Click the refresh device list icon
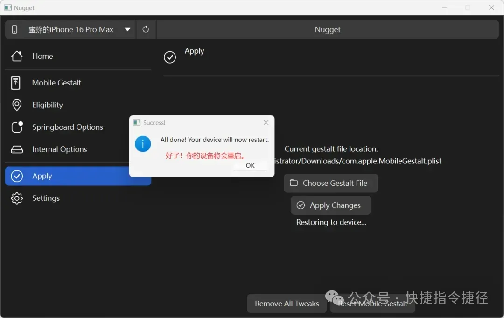The width and height of the screenshot is (504, 318). 146,29
